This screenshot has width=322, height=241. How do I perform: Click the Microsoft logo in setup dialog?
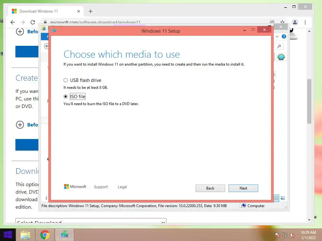(x=75, y=186)
